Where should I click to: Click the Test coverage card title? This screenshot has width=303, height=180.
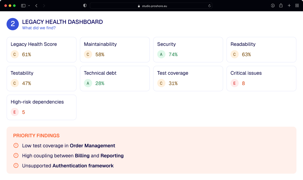[173, 73]
